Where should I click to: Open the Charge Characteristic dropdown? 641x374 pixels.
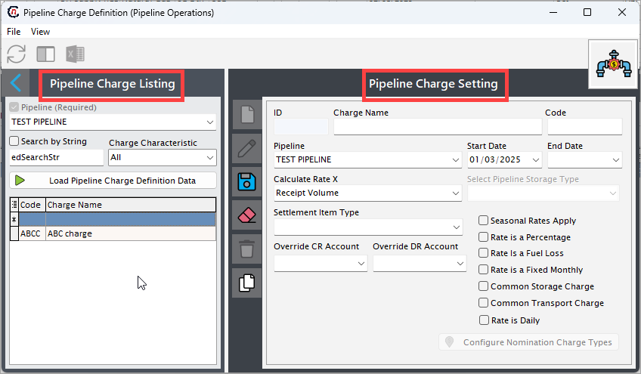[163, 157]
